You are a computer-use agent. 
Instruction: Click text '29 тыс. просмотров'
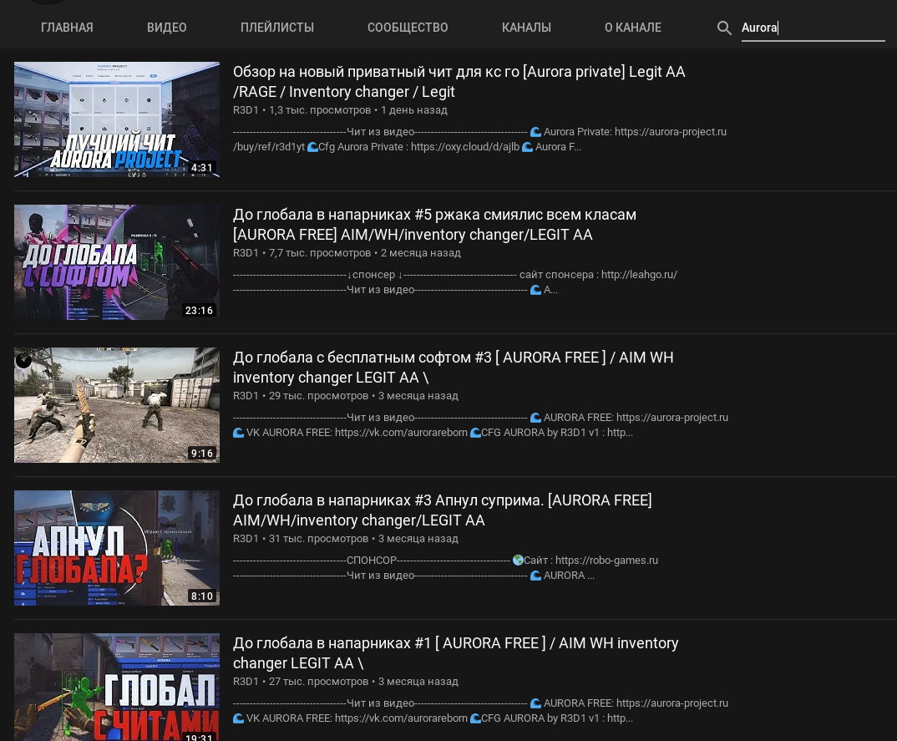click(x=319, y=396)
